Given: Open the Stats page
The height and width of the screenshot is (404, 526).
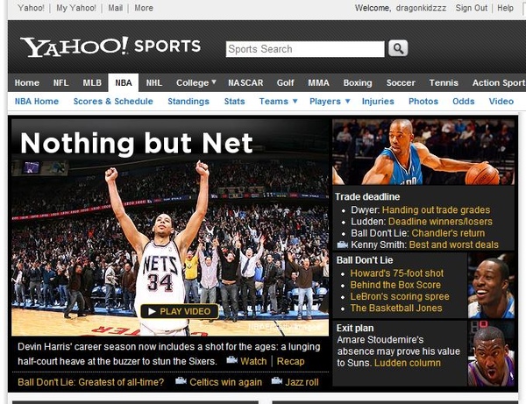Looking at the screenshot, I should pyautogui.click(x=234, y=102).
